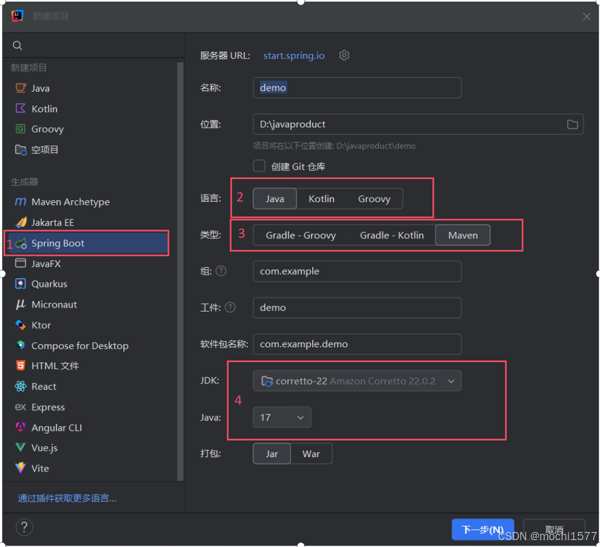Click the Angular CLI logo icon

point(21,427)
